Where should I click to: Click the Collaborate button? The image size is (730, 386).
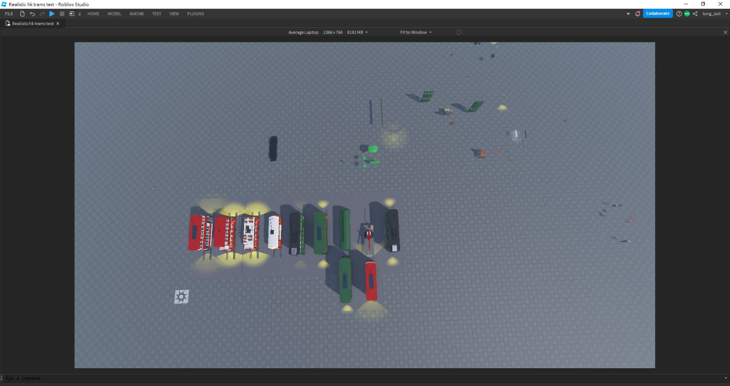click(x=657, y=14)
